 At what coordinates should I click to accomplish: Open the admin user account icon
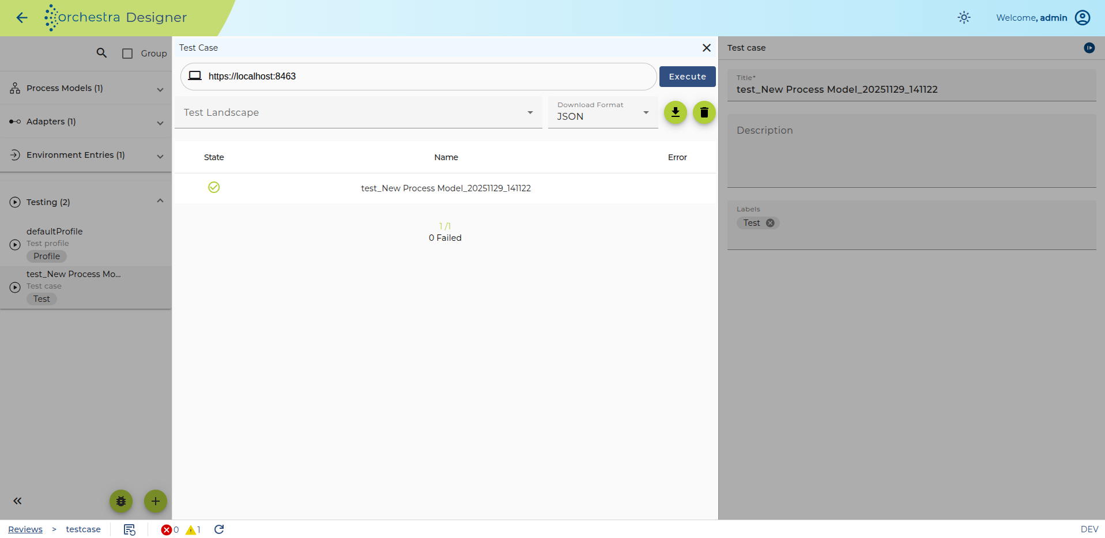point(1083,18)
